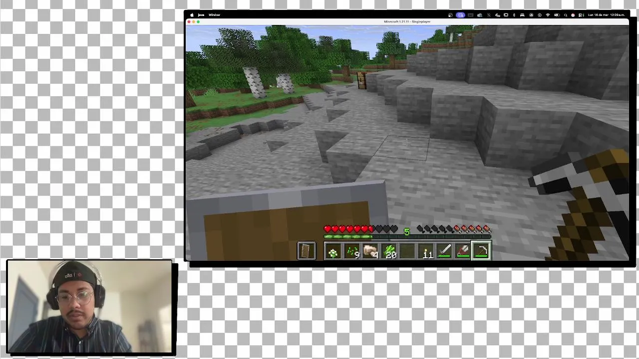The height and width of the screenshot is (359, 639).
Task: Click the menu bar date and time
Action: pos(607,15)
